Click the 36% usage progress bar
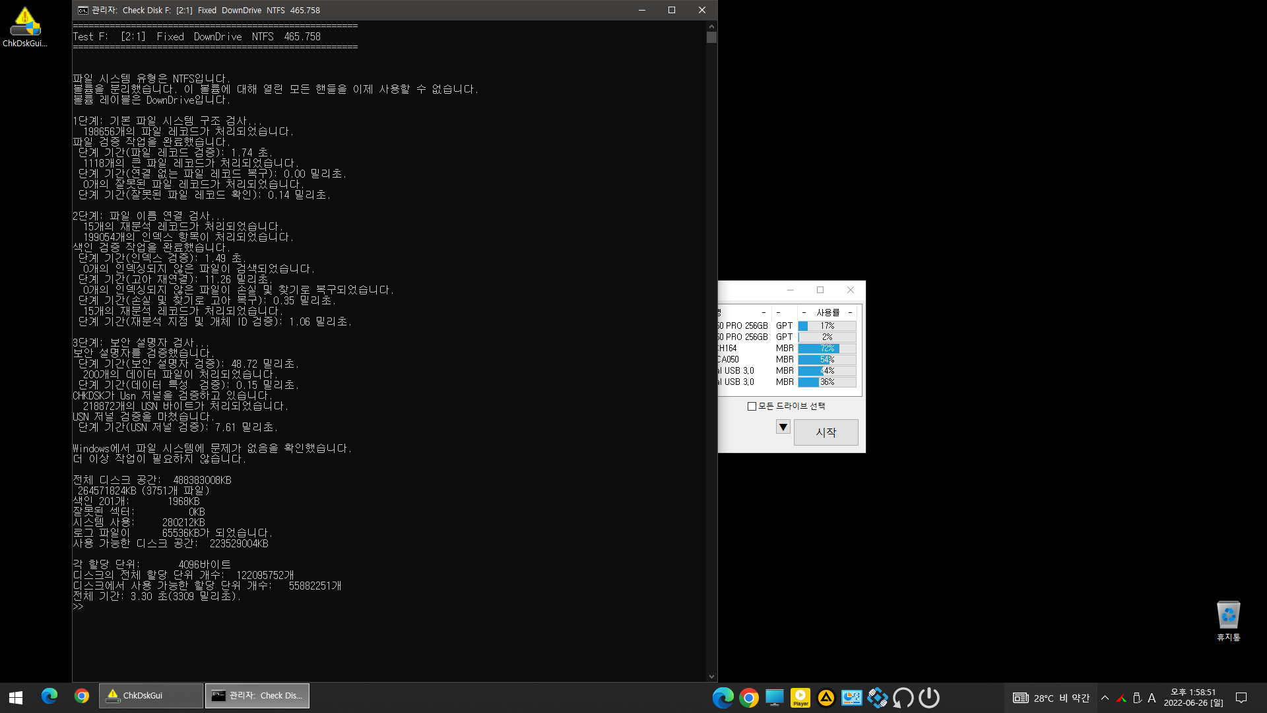The height and width of the screenshot is (713, 1267). click(828, 382)
